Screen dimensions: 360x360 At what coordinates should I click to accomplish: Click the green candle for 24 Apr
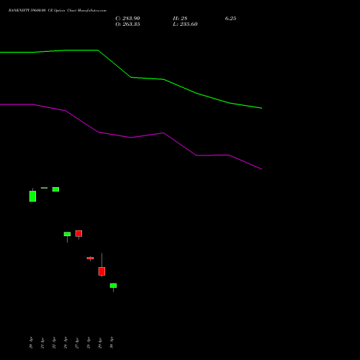[x=67, y=234]
